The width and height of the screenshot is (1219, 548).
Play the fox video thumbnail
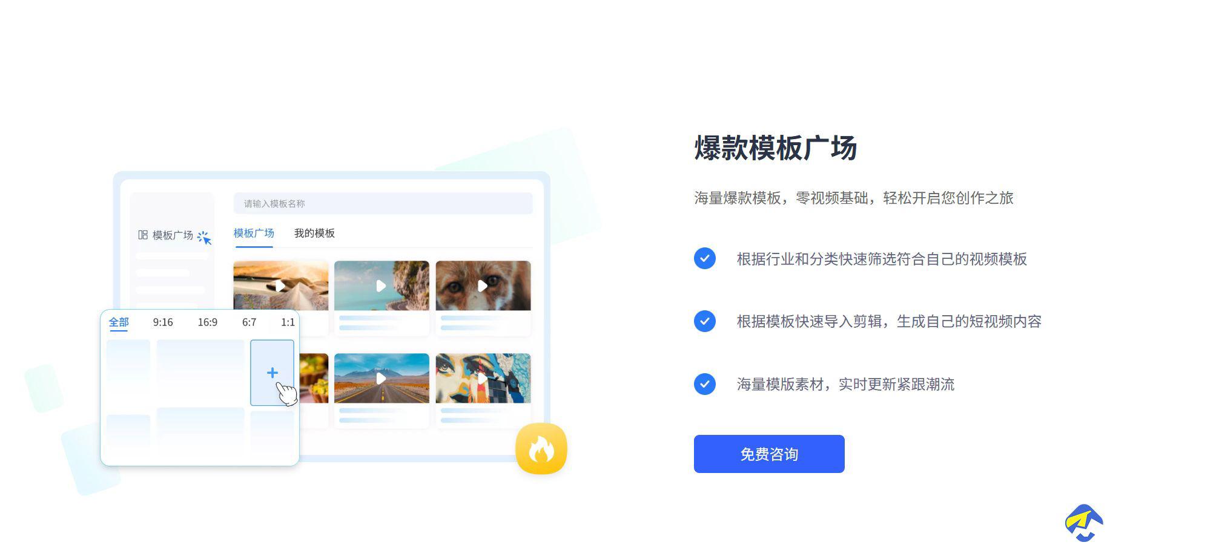click(483, 285)
